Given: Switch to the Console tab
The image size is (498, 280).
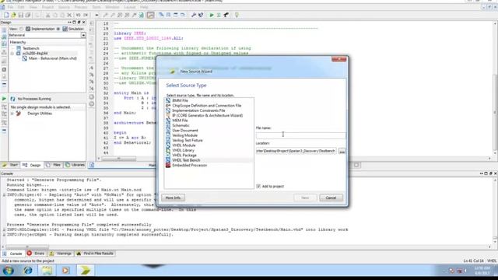Looking at the screenshot, I should pyautogui.click(x=12, y=254).
